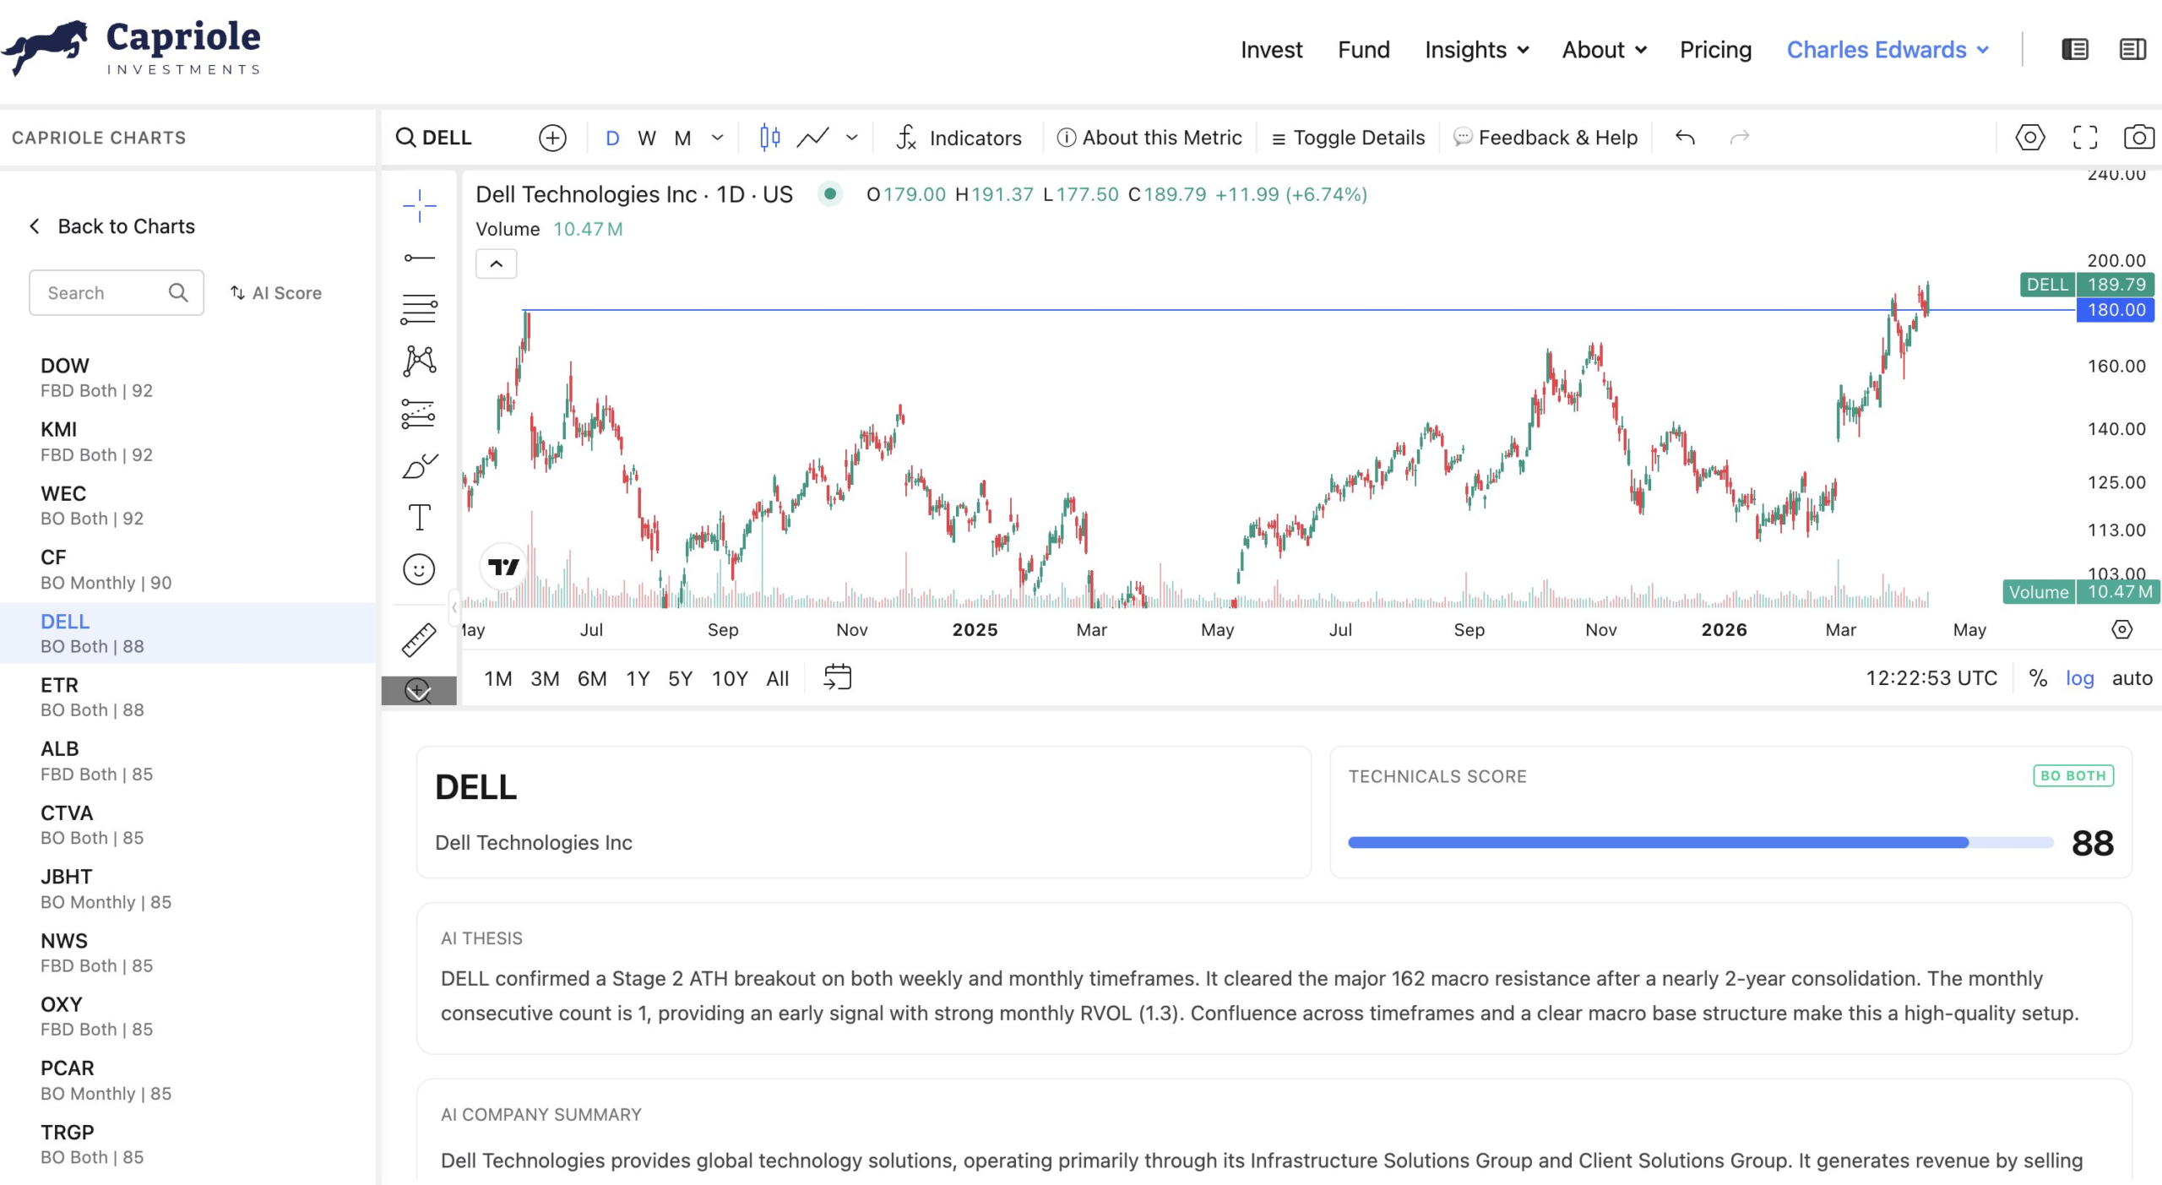
Task: Toggle percent scale mode
Action: pyautogui.click(x=2038, y=678)
